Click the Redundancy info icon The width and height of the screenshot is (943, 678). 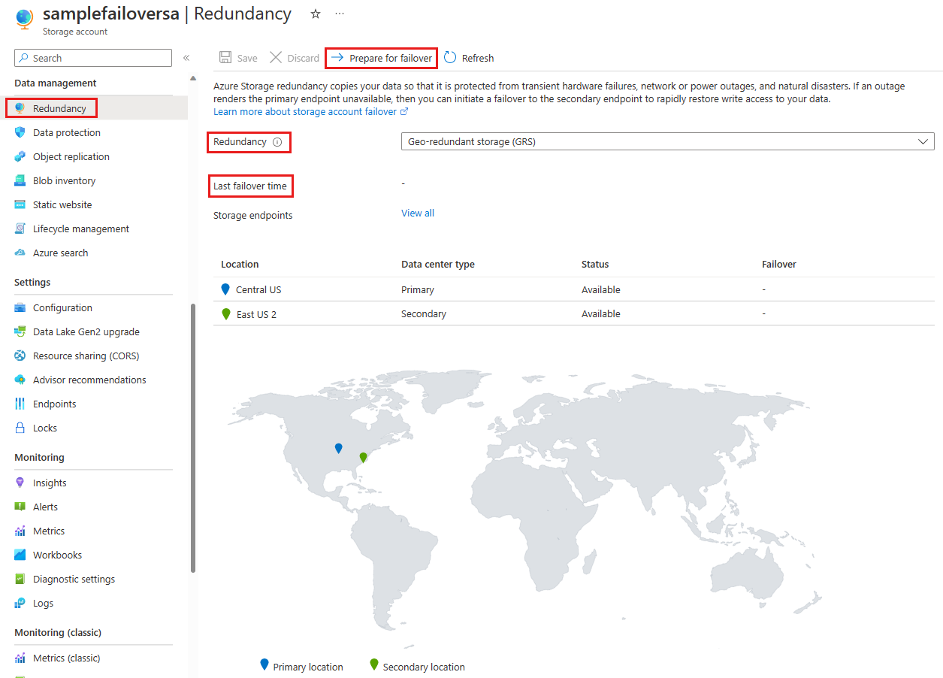(x=277, y=142)
